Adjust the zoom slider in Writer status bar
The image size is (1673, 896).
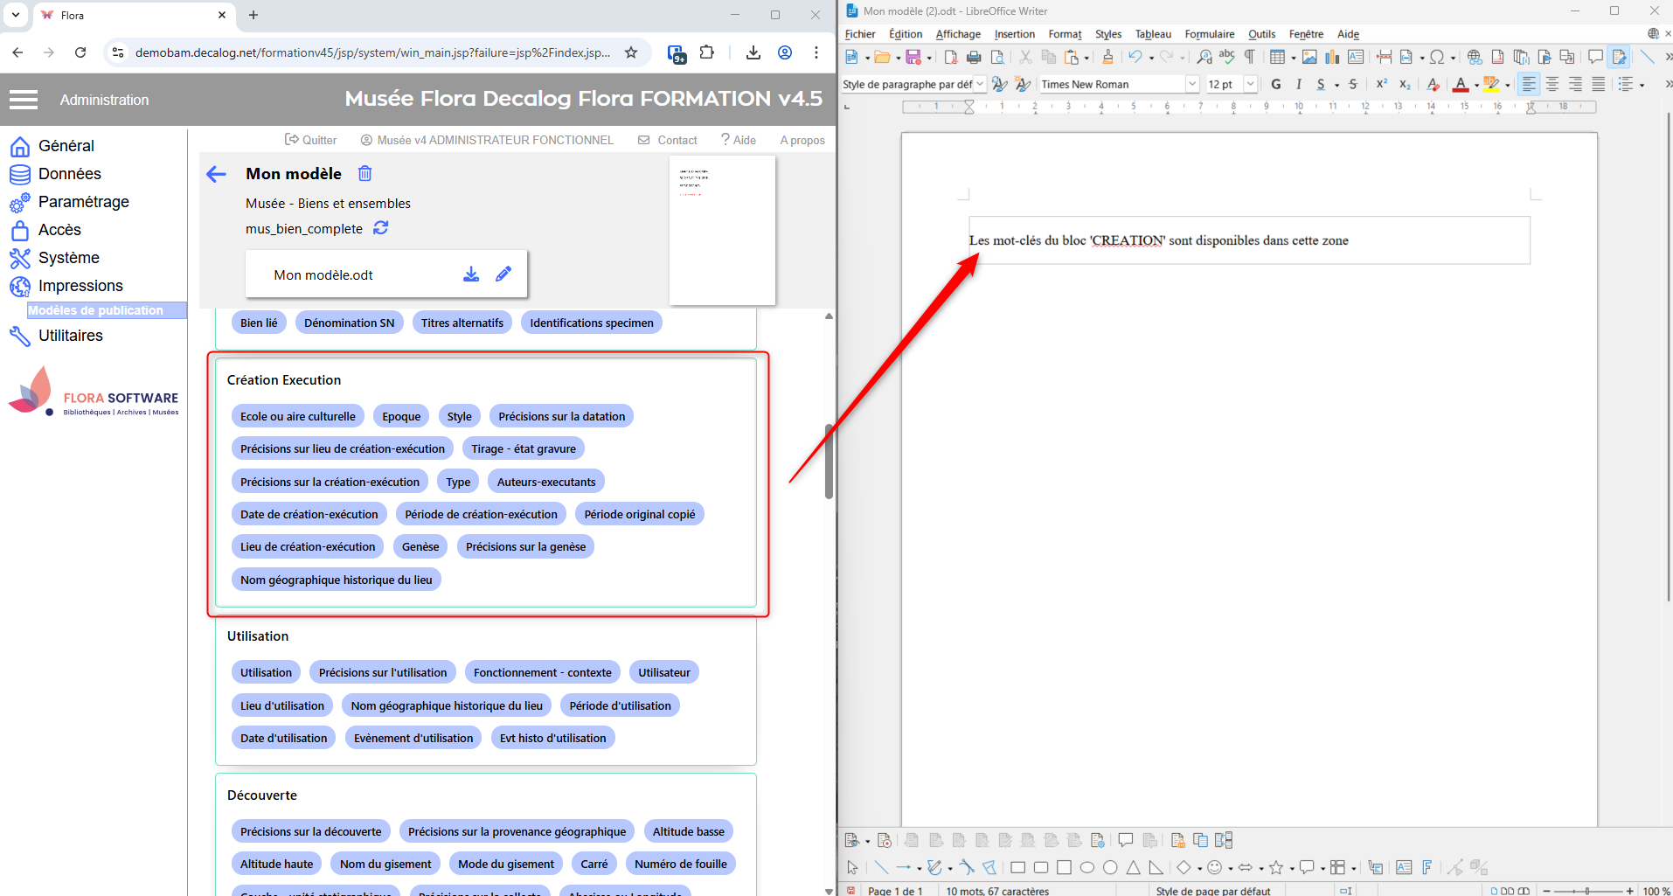(1586, 891)
